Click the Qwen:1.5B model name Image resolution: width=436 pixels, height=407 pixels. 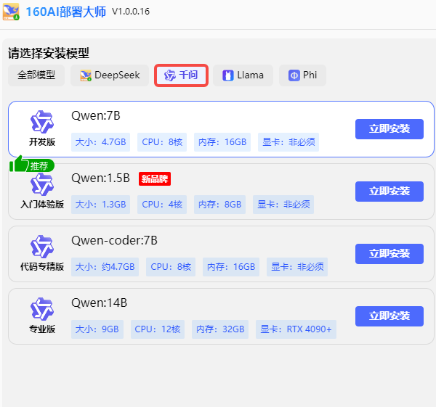pyautogui.click(x=101, y=178)
